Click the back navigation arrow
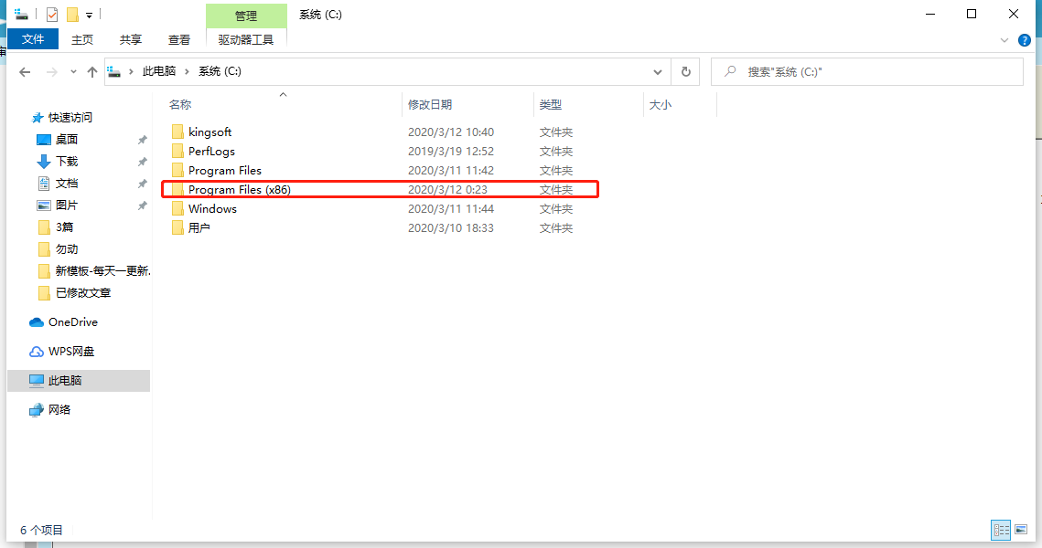 (25, 71)
